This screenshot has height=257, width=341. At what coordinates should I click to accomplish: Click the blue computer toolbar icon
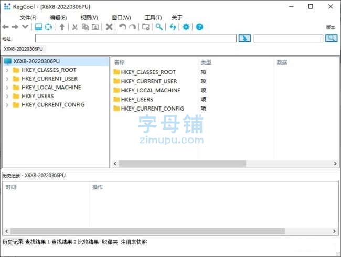[38, 27]
